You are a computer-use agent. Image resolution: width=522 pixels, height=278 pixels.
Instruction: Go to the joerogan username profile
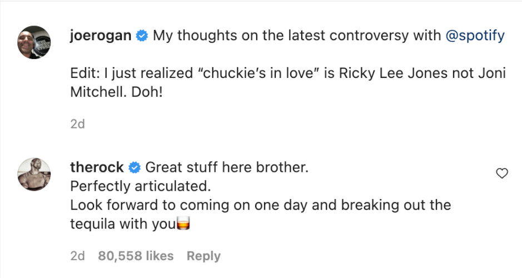101,36
